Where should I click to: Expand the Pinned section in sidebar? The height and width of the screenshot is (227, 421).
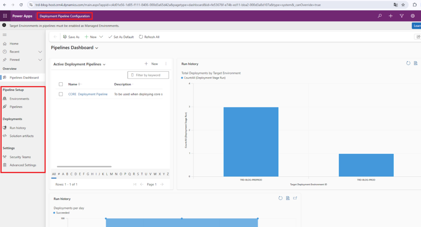[40, 60]
